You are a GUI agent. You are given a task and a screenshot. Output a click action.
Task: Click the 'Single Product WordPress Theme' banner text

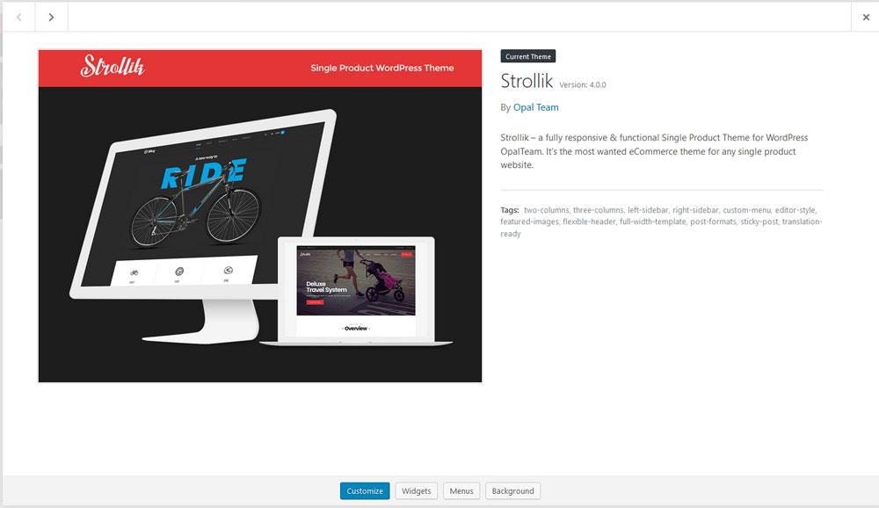[x=381, y=68]
